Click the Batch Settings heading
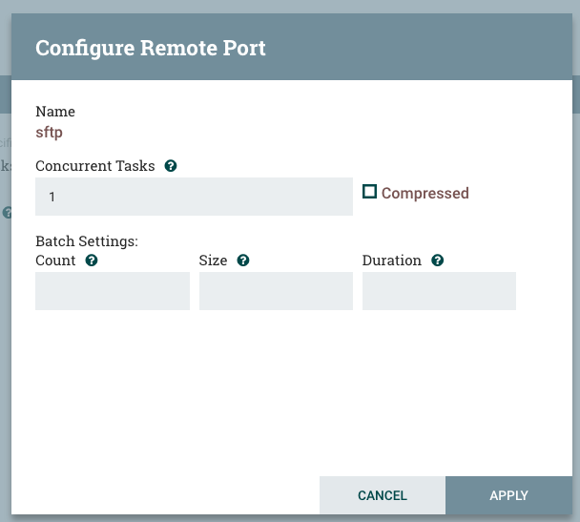The width and height of the screenshot is (580, 522). 87,241
